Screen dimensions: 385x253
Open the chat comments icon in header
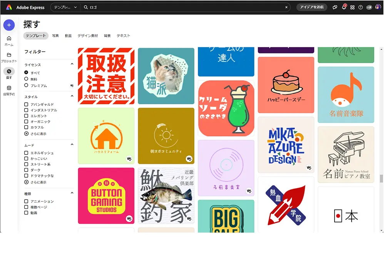point(335,7)
